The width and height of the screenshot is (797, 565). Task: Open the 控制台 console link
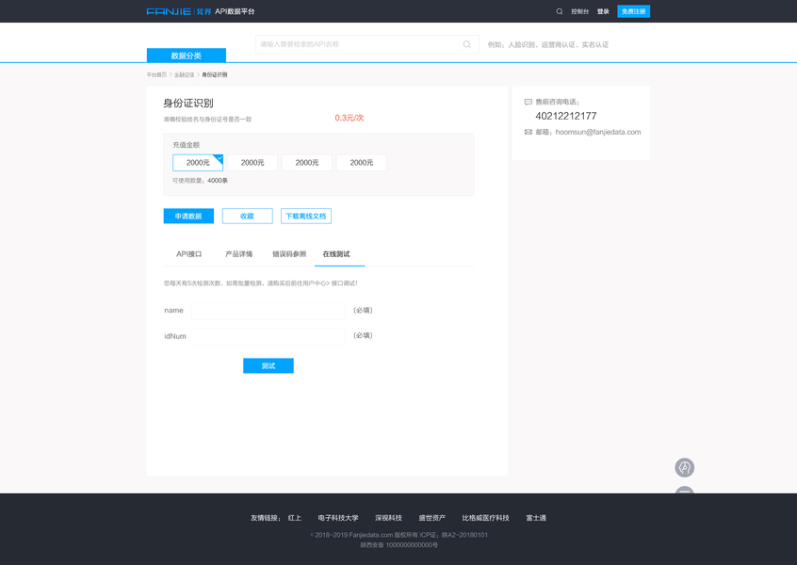point(579,11)
